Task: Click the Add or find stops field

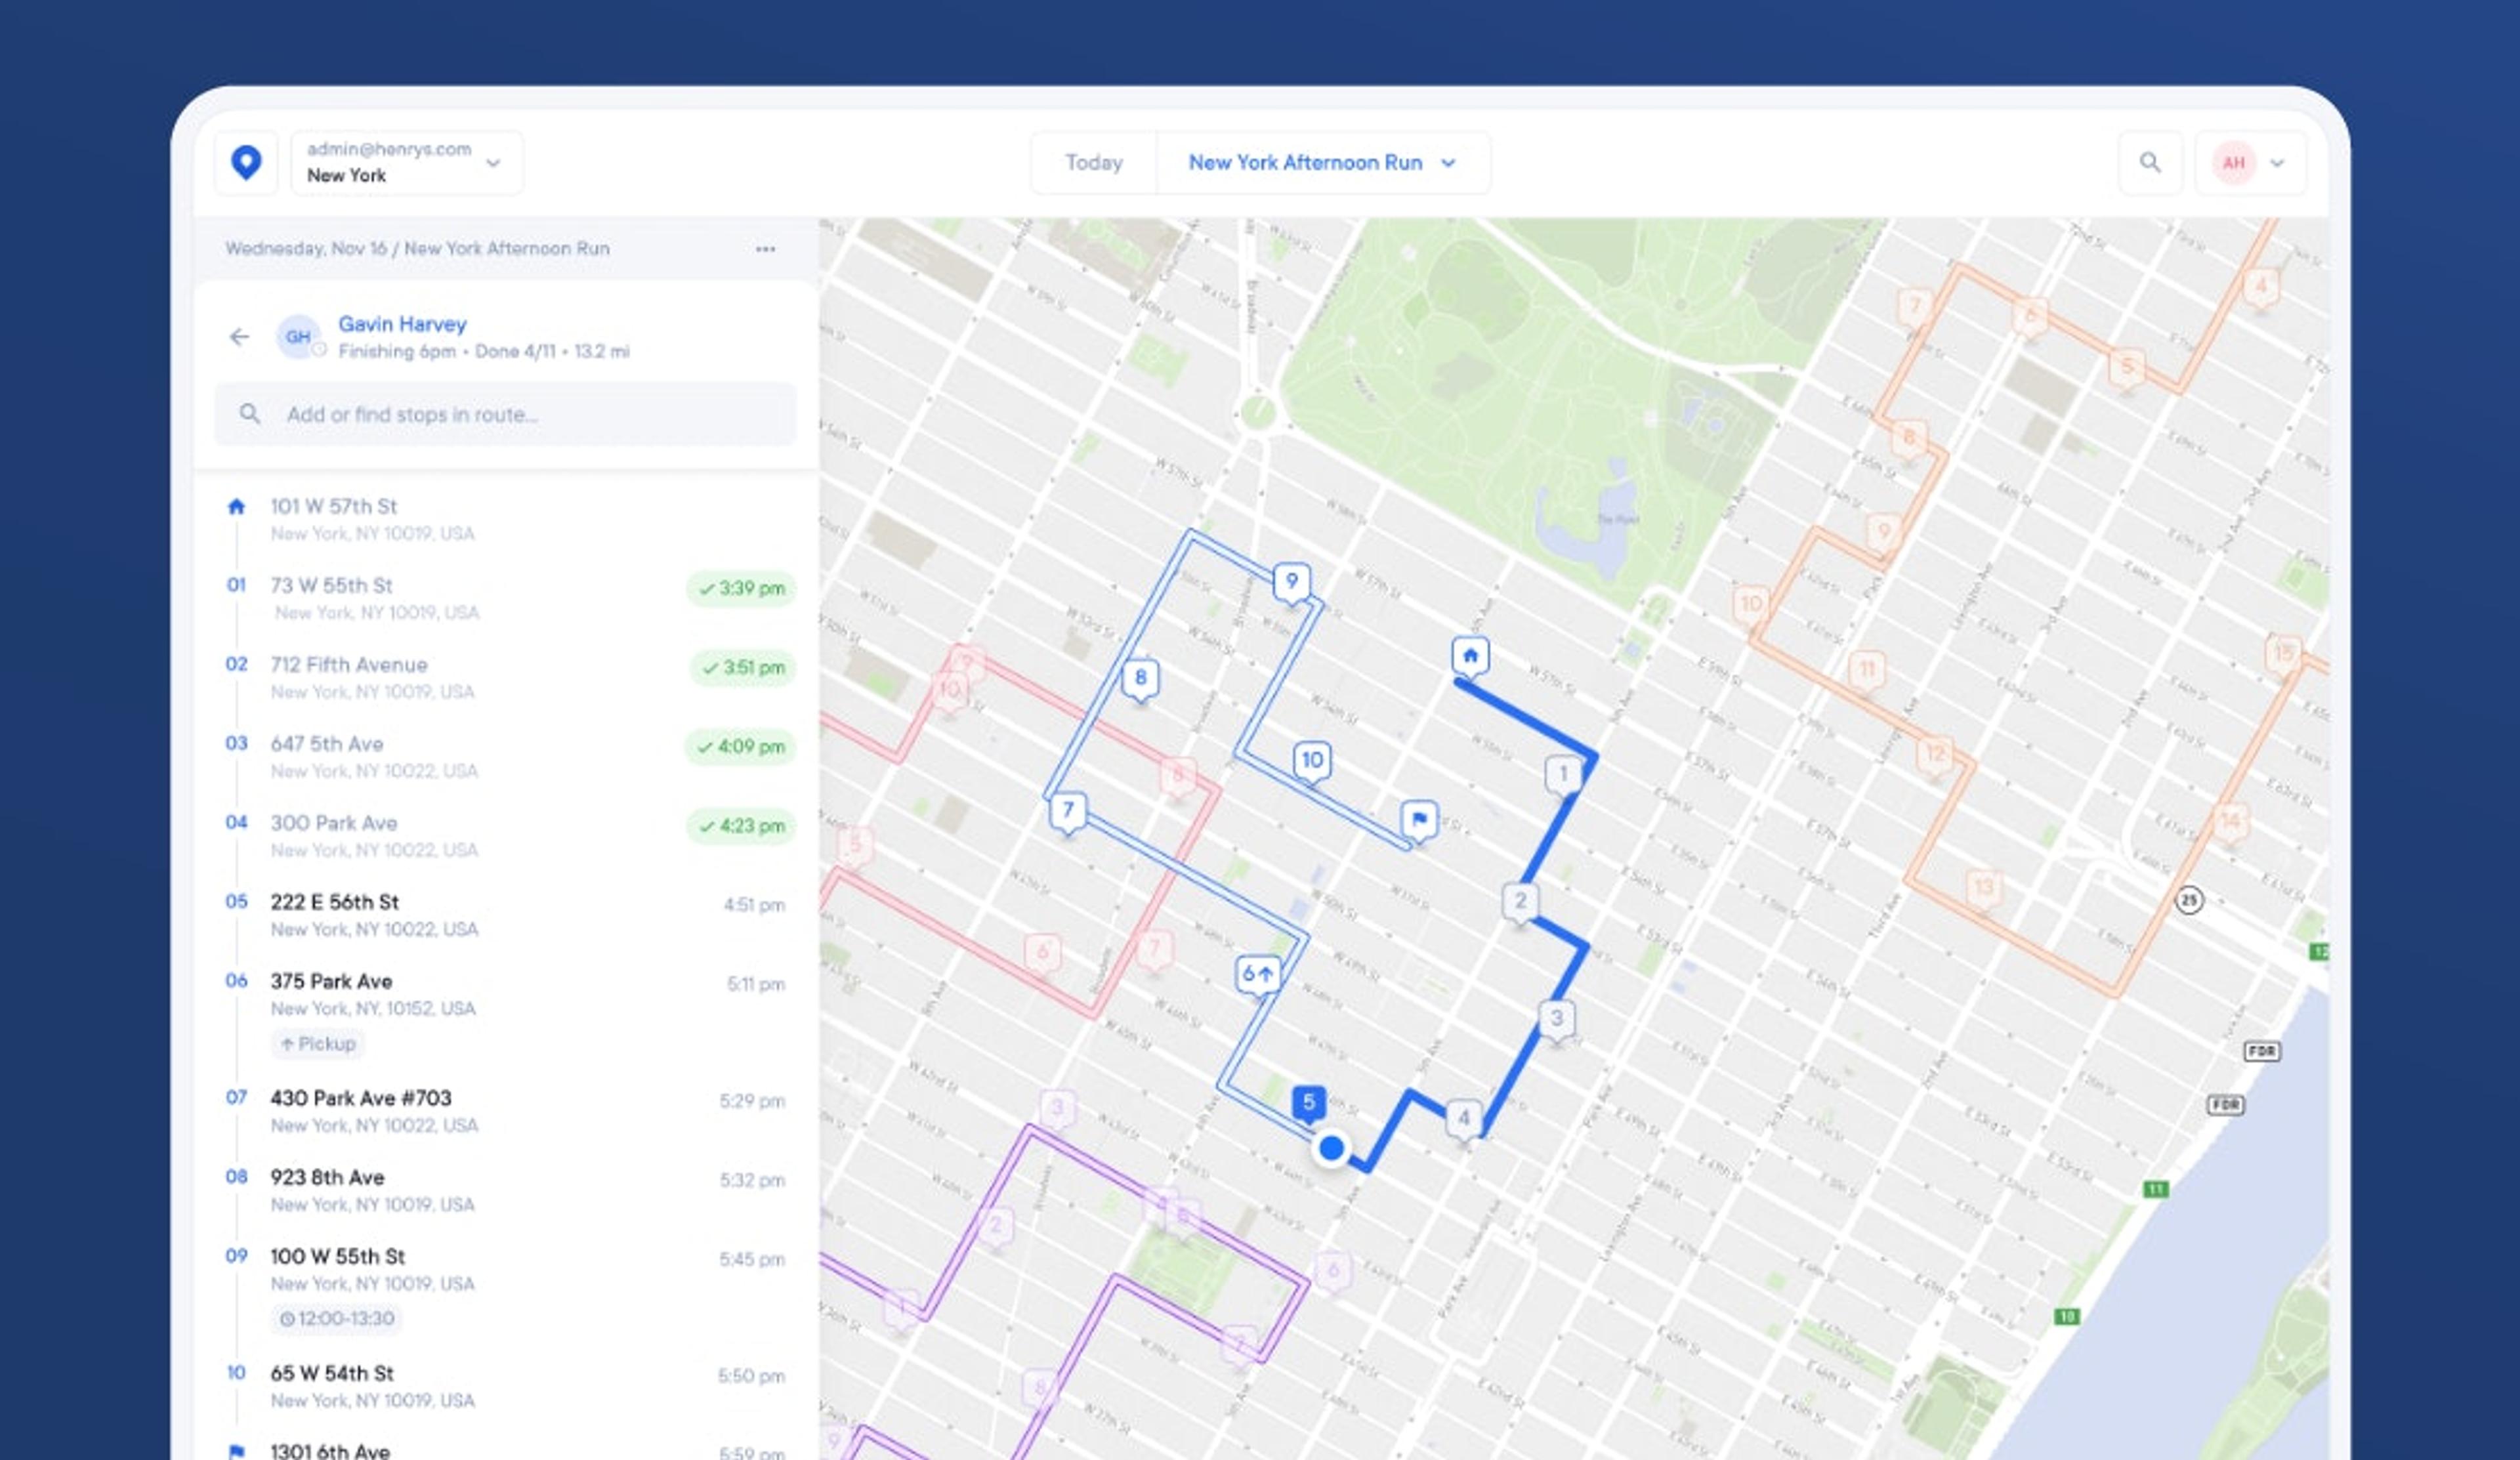Action: (x=505, y=414)
